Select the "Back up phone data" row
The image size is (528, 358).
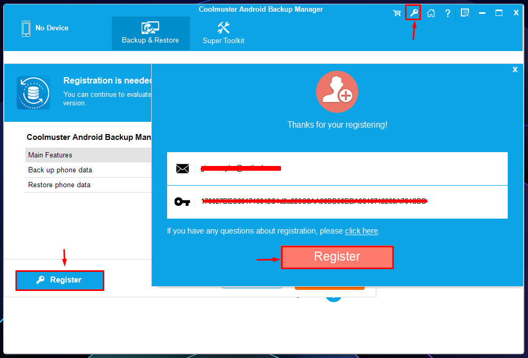88,170
